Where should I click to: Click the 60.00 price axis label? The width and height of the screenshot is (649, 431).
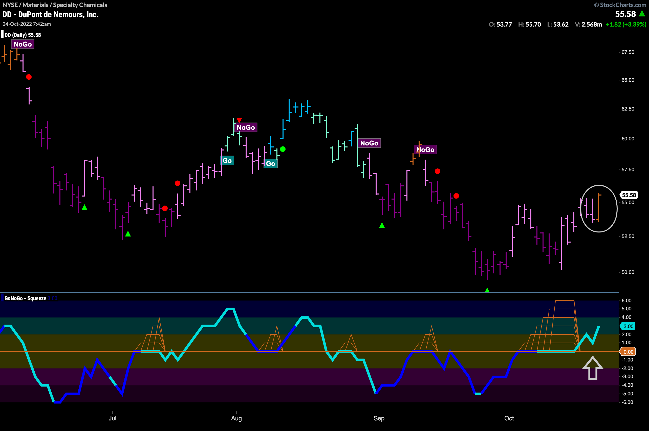[628, 139]
